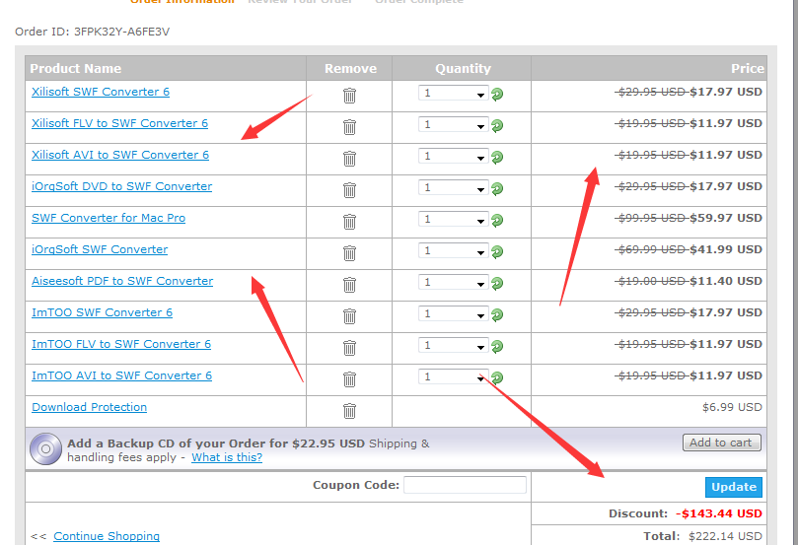Screen dimensions: 798x545
Task: Update quantity icon for iOrgSoft DVD to SWF Converter
Action: (x=497, y=188)
